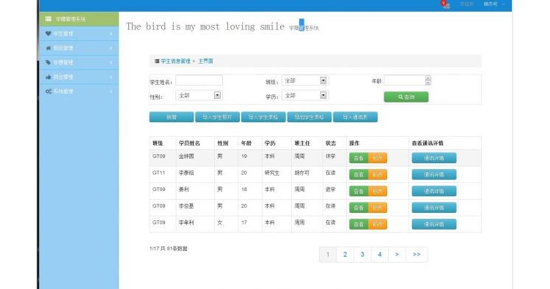Image resolution: width=550 pixels, height=289 pixels.
Task: Open 通讯详情 for the 休学 row
Action: [434, 158]
